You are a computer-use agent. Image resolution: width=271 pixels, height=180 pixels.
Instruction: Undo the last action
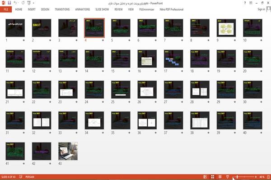pyautogui.click(x=15, y=3)
